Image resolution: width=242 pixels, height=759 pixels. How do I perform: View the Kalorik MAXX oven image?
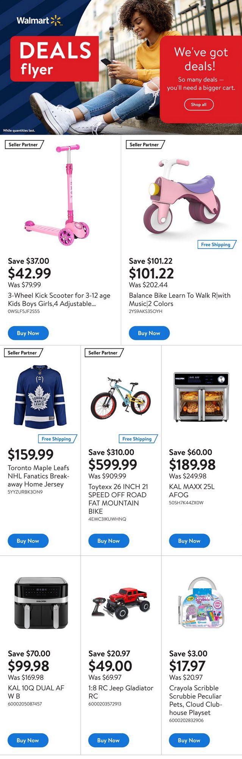[201, 397]
